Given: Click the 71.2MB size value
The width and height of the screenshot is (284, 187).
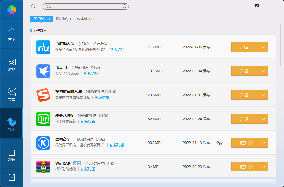Looking at the screenshot, I should 154,47.
